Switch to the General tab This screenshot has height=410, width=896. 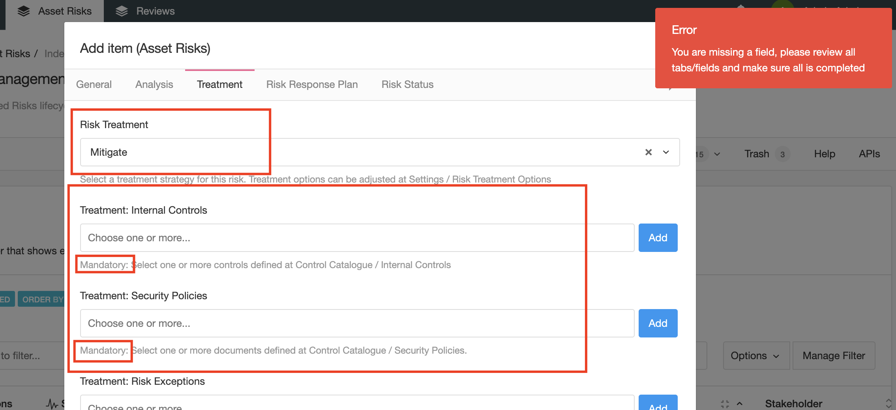pyautogui.click(x=94, y=84)
